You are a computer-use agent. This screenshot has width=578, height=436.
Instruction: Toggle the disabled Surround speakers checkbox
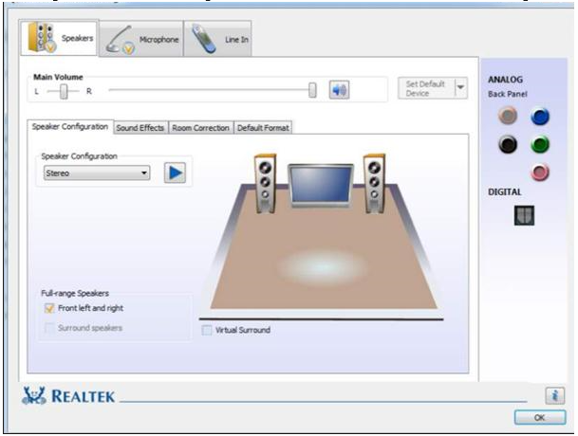(x=49, y=328)
